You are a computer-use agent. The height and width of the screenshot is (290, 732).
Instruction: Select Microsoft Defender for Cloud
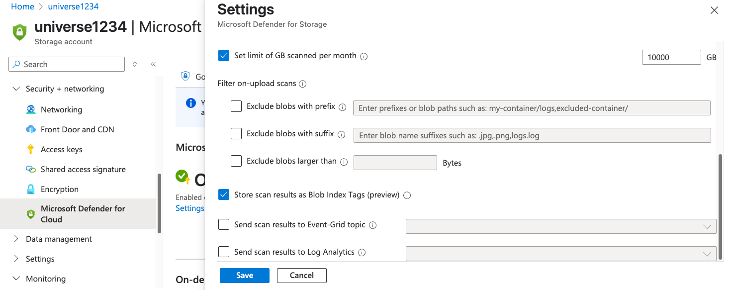(x=83, y=213)
